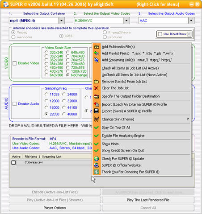Open the Output Container dropdown arrow
Image resolution: width=202 pixels, height=214 pixels.
pos(62,21)
